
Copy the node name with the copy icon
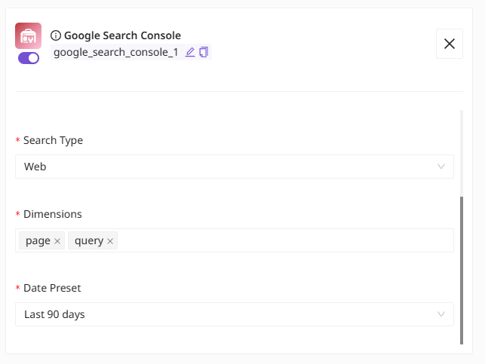[204, 52]
